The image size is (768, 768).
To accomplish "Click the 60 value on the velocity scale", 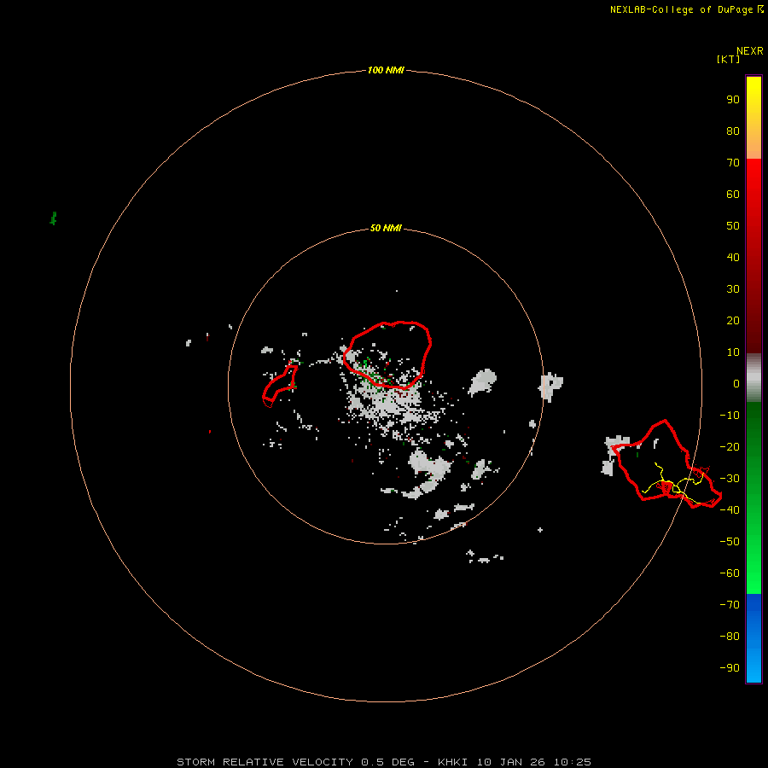I will 733,194.
